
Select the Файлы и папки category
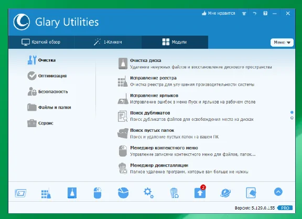(49, 107)
